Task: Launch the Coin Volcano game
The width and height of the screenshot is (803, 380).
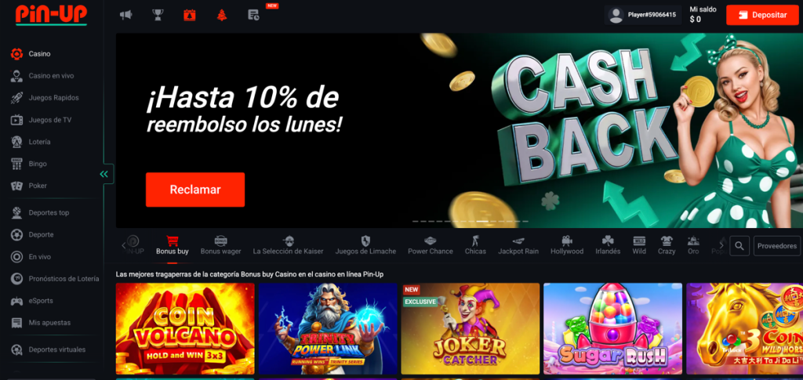Action: click(x=185, y=328)
